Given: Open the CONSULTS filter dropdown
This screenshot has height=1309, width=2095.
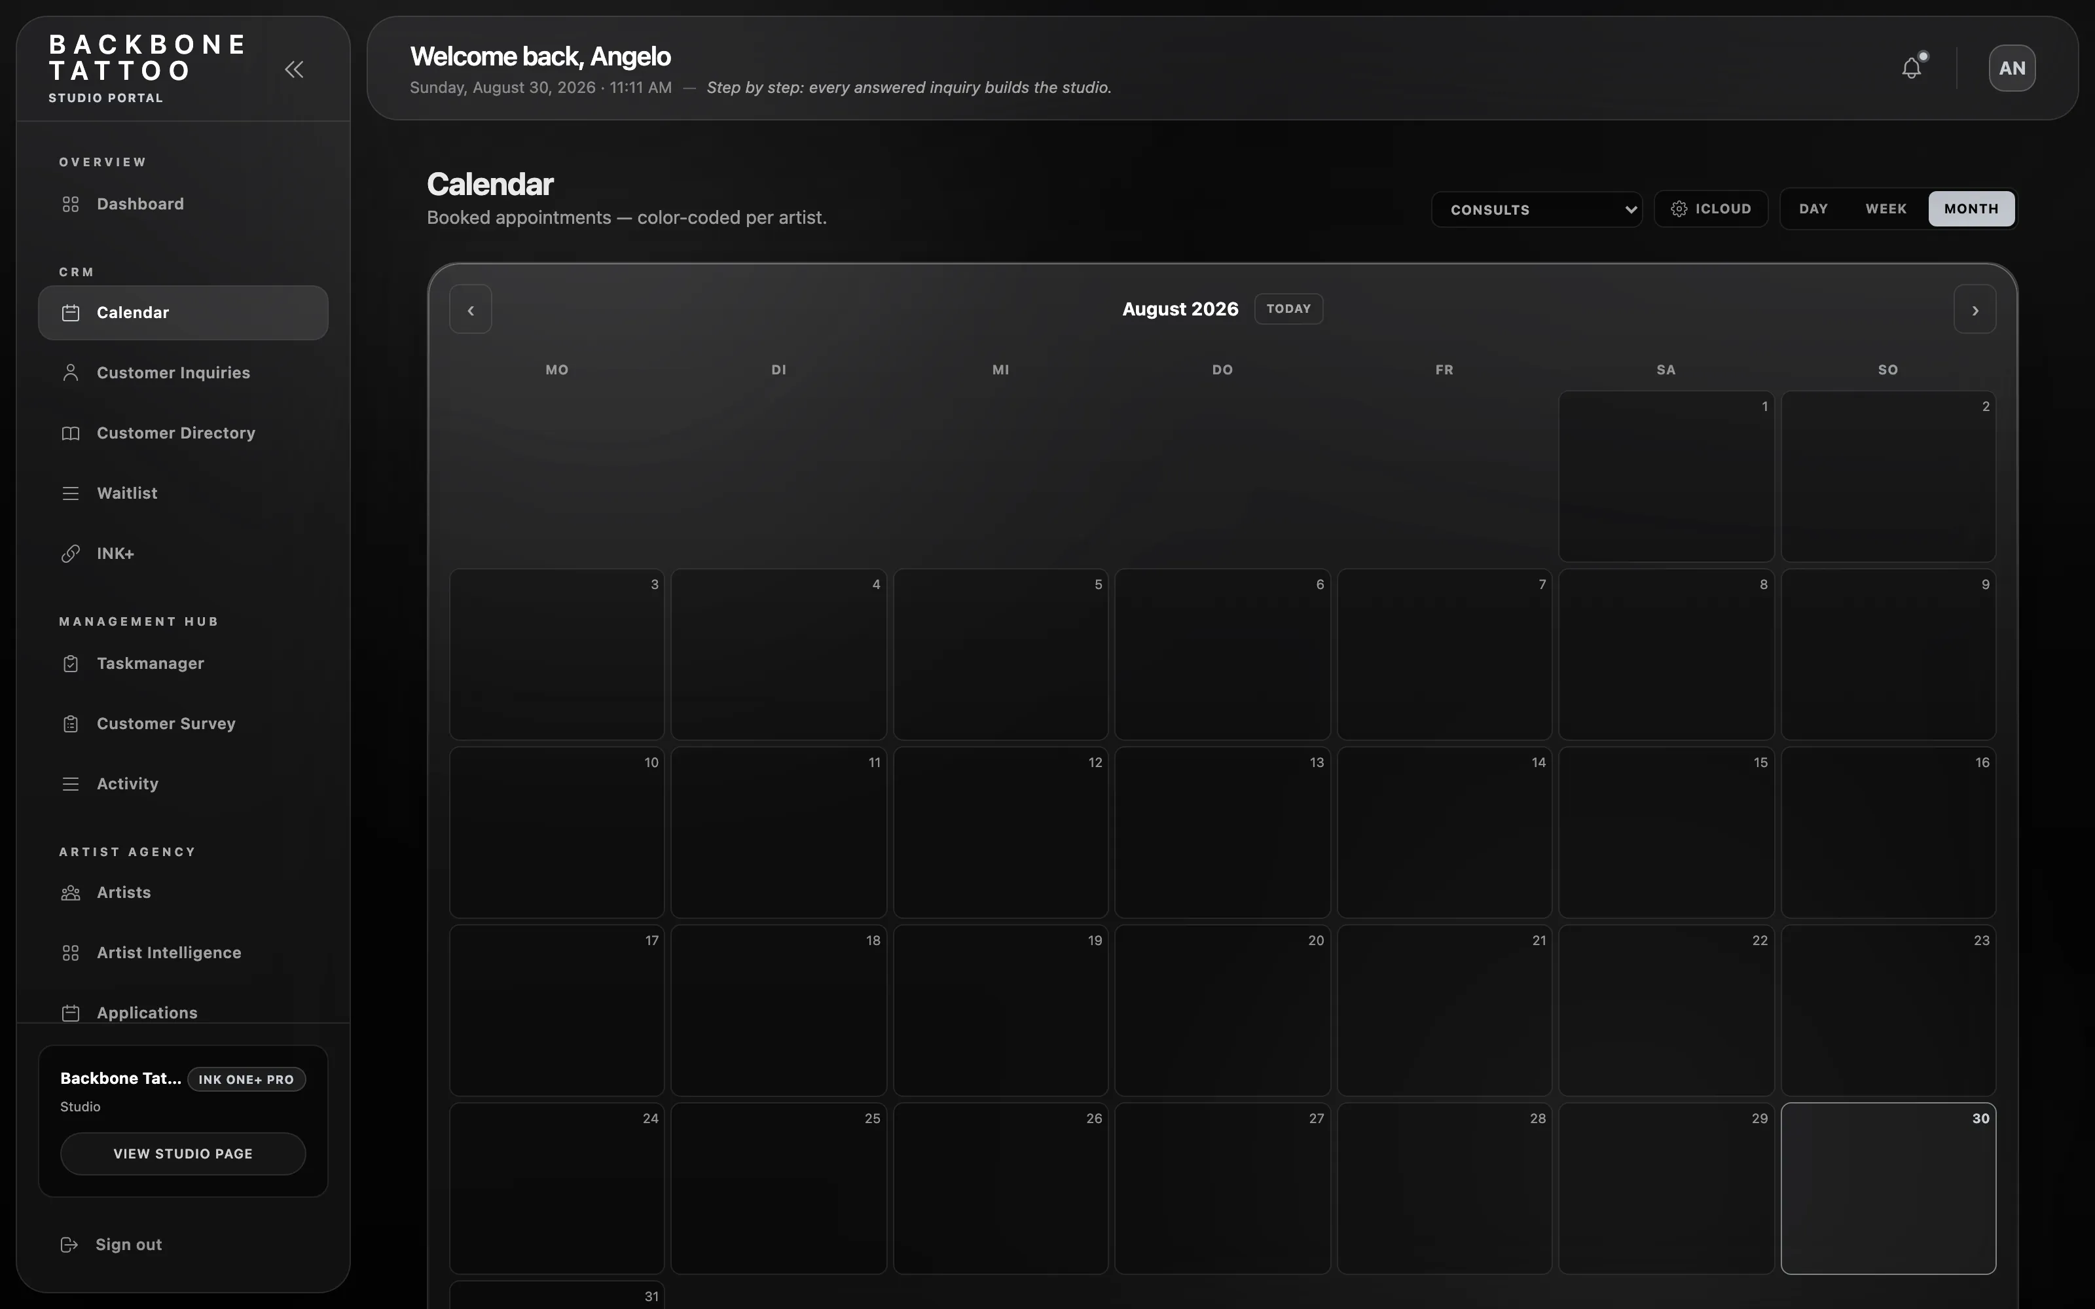Looking at the screenshot, I should click(1537, 209).
